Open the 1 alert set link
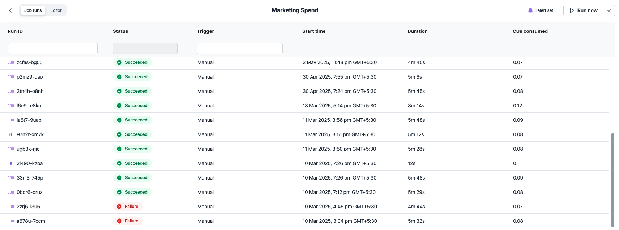Viewport: 619px width, 230px height. [x=544, y=10]
